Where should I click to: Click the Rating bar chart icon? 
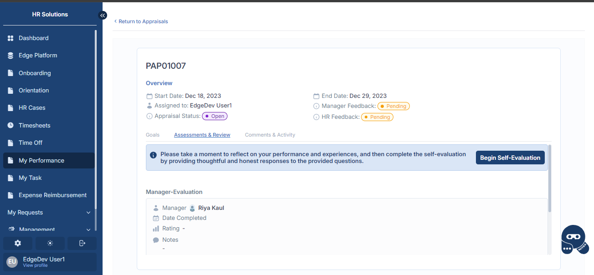pos(156,229)
